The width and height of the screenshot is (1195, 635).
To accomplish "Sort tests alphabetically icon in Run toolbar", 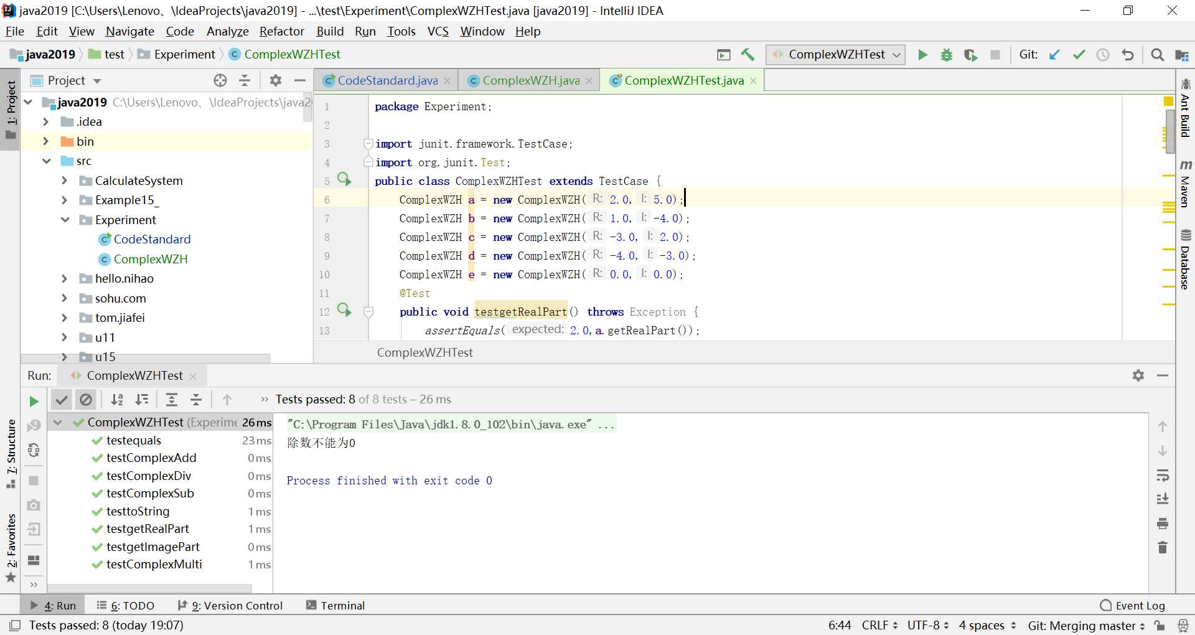I will tap(117, 400).
